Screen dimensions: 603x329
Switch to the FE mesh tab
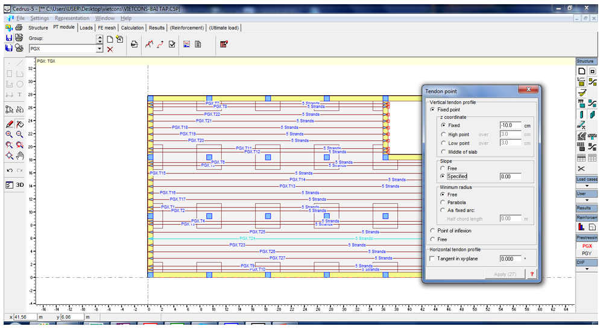pos(107,28)
